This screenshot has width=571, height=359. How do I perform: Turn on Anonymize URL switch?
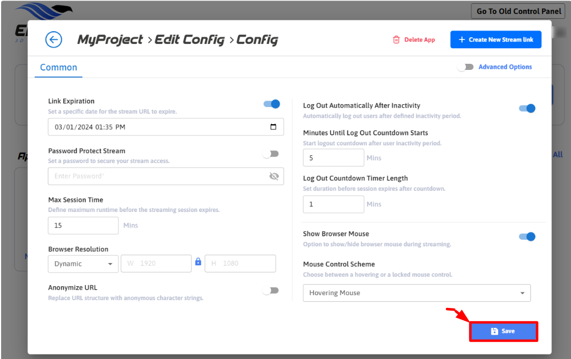(271, 290)
